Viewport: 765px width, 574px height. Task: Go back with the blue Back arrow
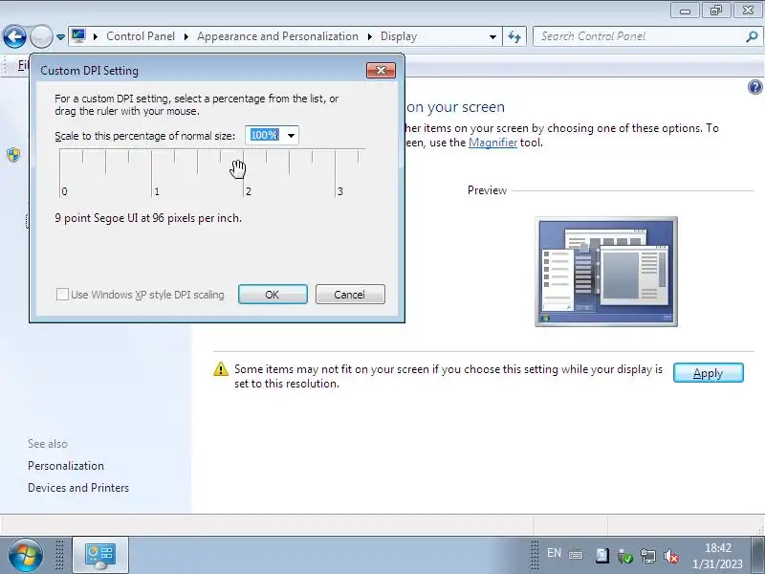pos(14,36)
